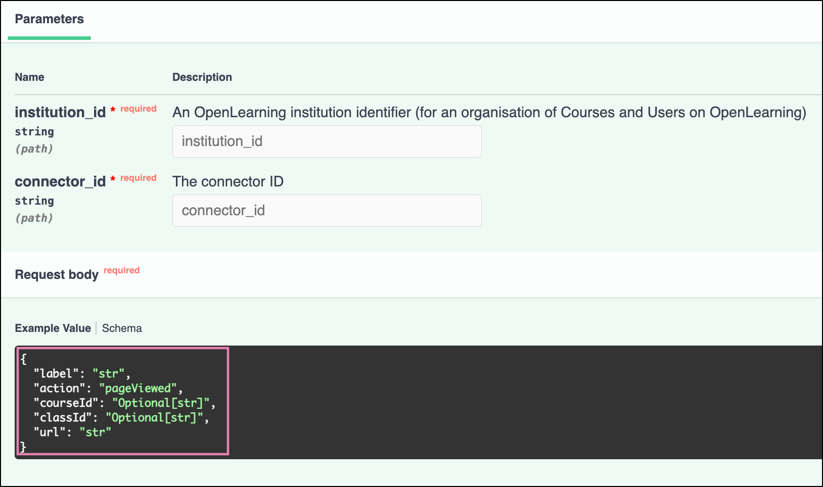Click the "classId" line in example JSON
Screen dimensions: 823x487
[x=121, y=418]
